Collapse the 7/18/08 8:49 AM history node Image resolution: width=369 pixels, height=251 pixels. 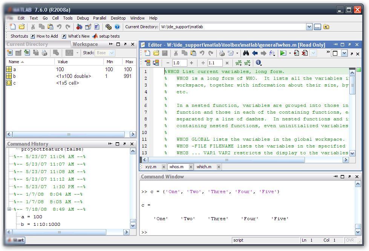pyautogui.click(x=9, y=209)
